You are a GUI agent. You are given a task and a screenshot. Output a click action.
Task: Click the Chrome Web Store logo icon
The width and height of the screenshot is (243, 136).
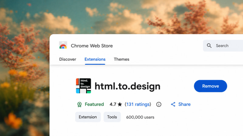[x=63, y=45]
